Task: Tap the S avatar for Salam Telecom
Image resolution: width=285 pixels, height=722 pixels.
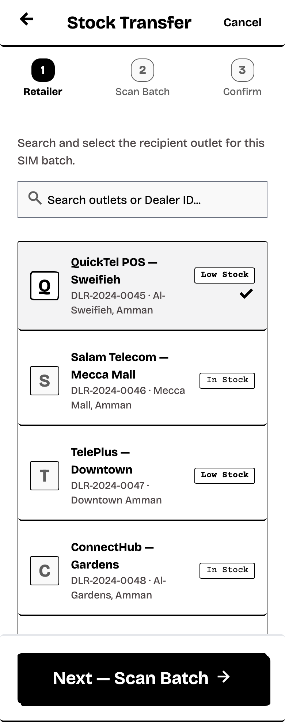Action: coord(45,381)
